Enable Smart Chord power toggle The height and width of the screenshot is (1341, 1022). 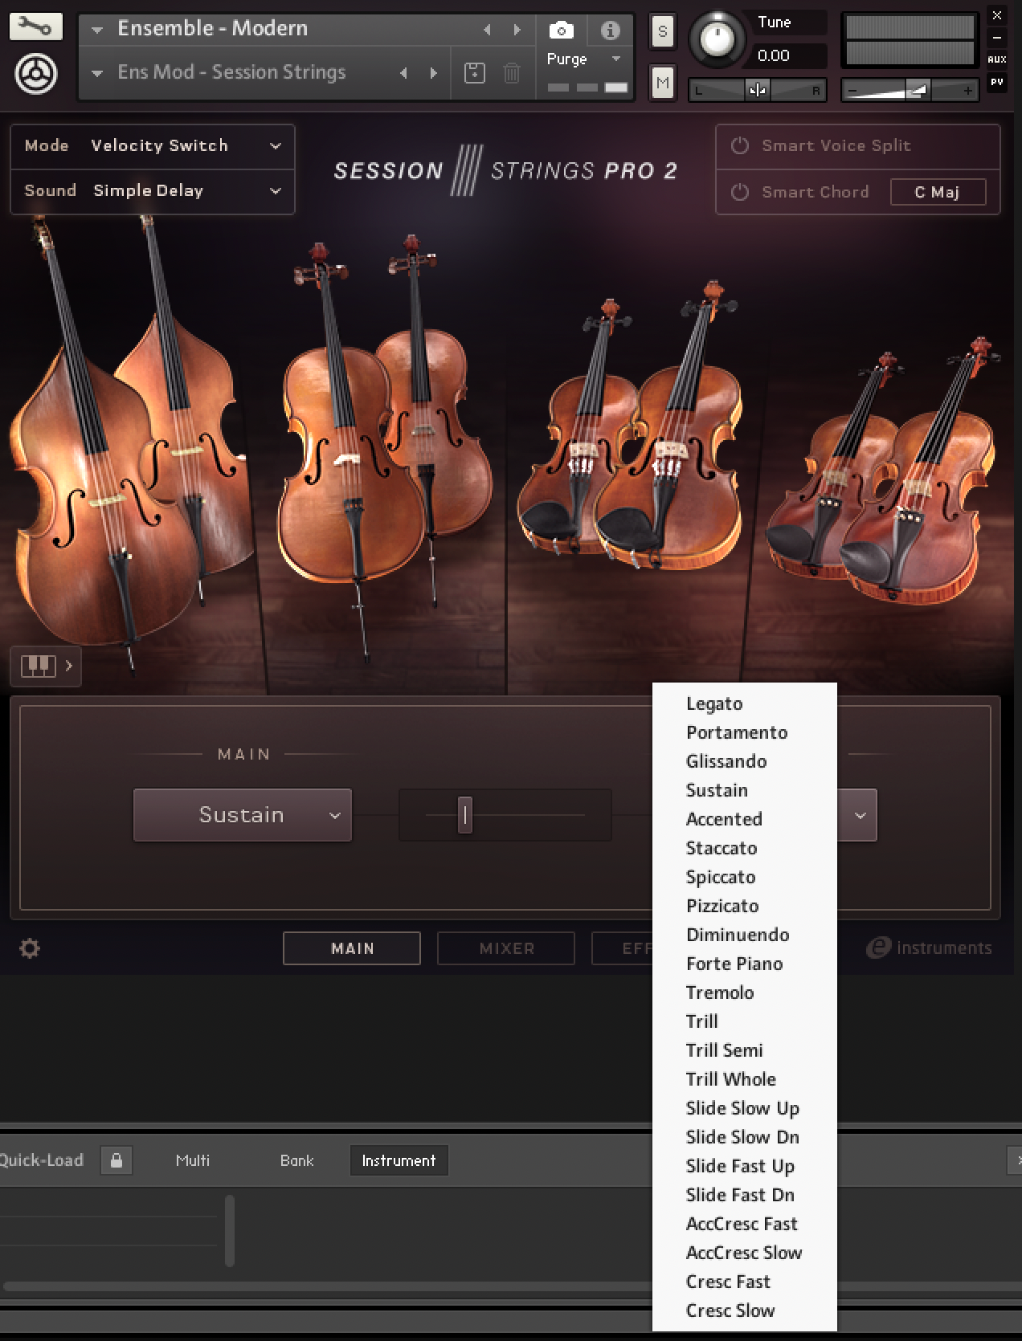(739, 192)
